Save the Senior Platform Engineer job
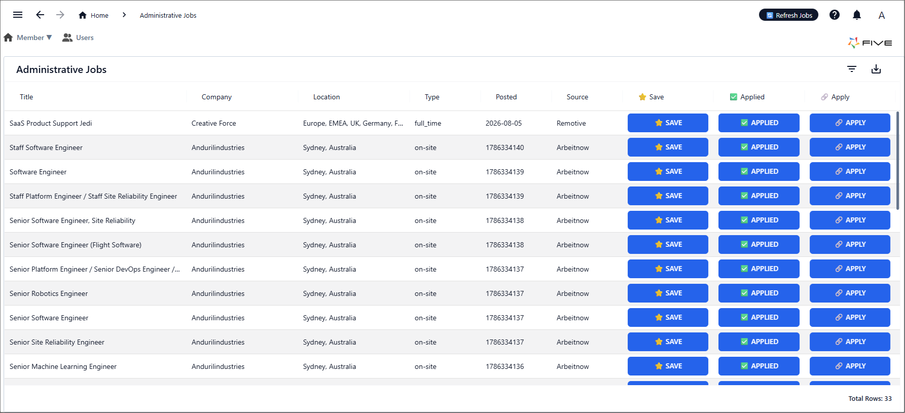This screenshot has width=905, height=413. pos(668,269)
